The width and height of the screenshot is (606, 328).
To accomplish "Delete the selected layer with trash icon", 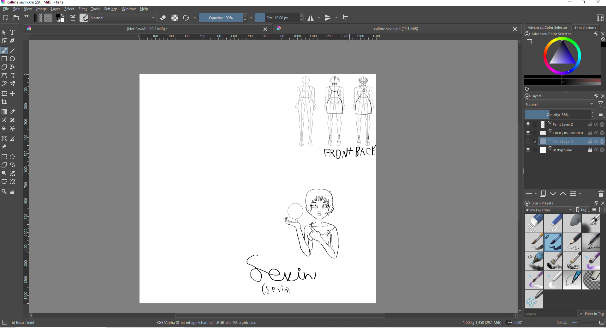I will point(601,194).
